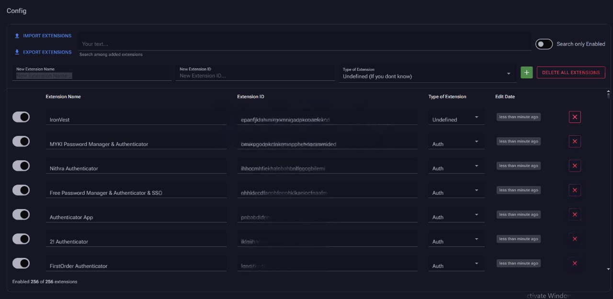Delete the FirstOrder Authenticator row
The height and width of the screenshot is (299, 613).
click(575, 263)
